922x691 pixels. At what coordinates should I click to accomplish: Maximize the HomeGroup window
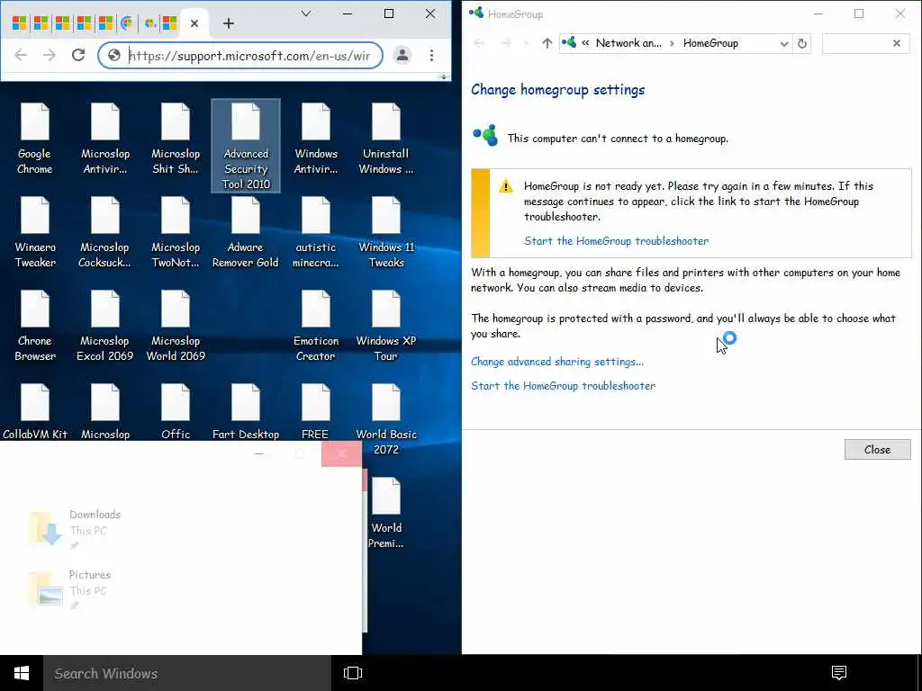click(x=859, y=13)
